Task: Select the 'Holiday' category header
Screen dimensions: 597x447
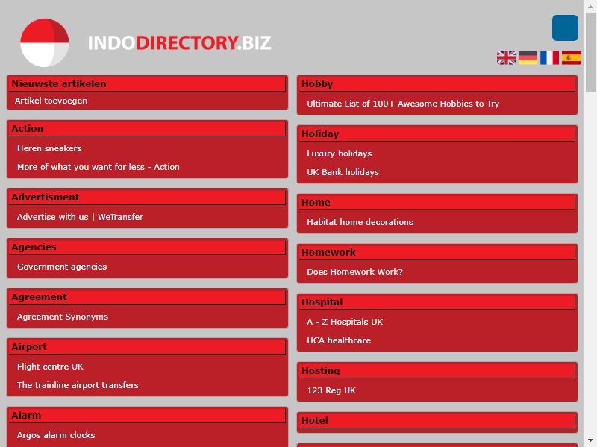Action: click(437, 134)
